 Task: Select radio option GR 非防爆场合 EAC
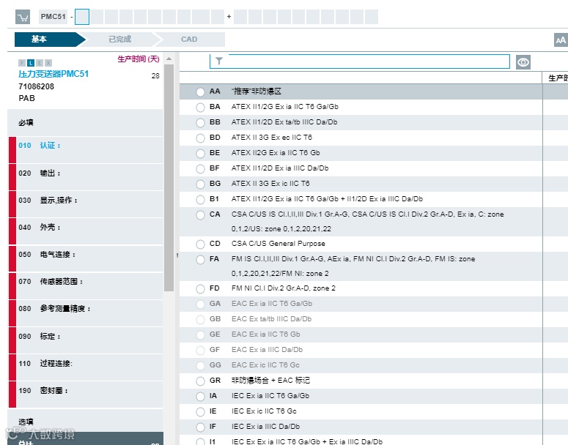pos(200,381)
